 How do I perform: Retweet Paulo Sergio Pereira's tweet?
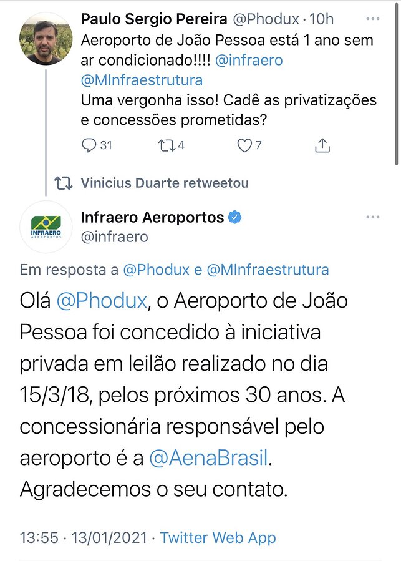(167, 145)
